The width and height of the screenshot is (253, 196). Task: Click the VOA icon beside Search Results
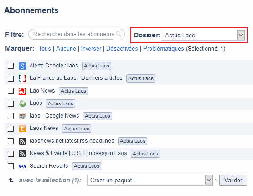coord(22,166)
